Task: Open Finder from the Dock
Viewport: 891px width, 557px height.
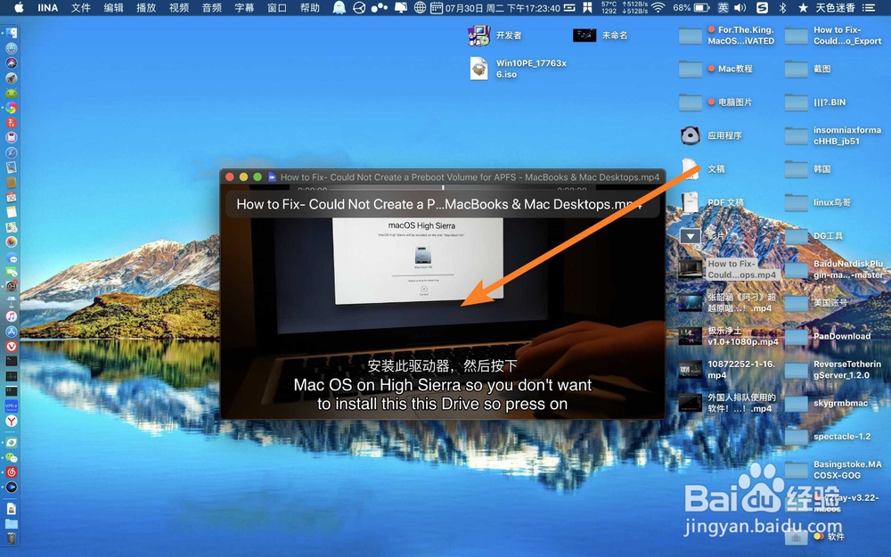Action: (x=12, y=34)
